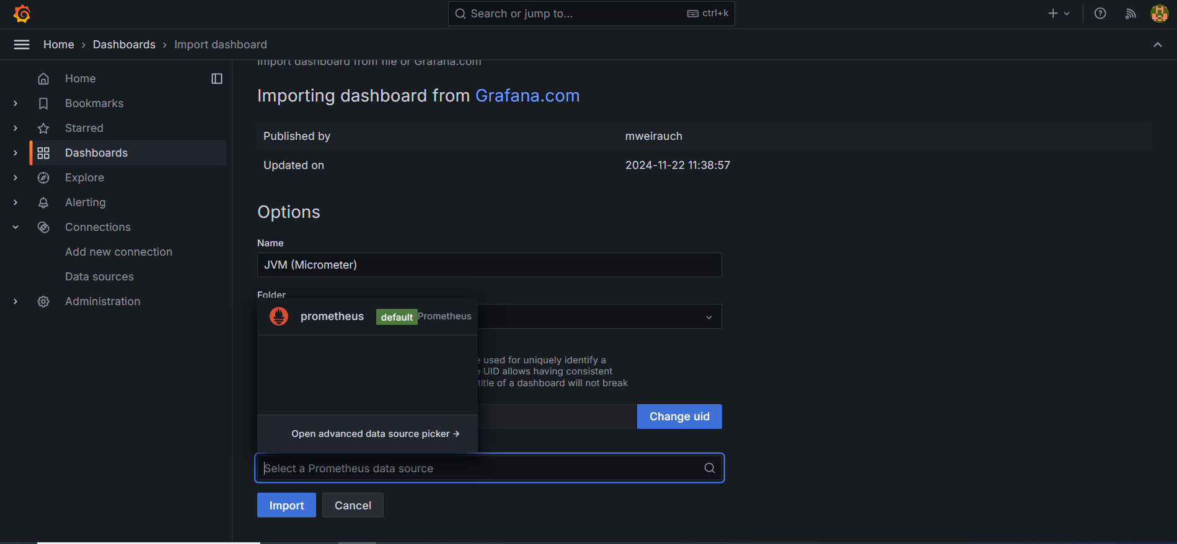Collapse the top header with chevron
This screenshot has width=1177, height=544.
(x=1158, y=45)
